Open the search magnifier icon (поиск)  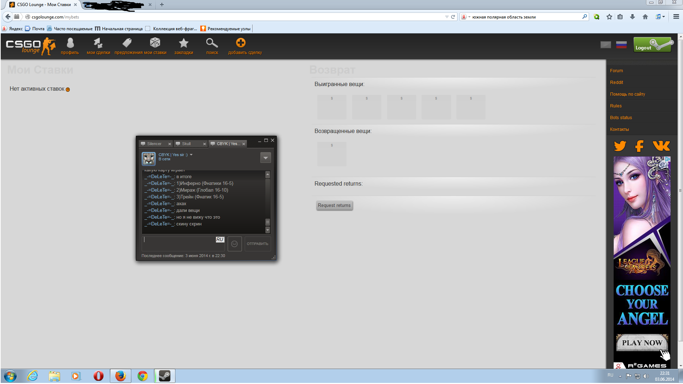click(212, 43)
